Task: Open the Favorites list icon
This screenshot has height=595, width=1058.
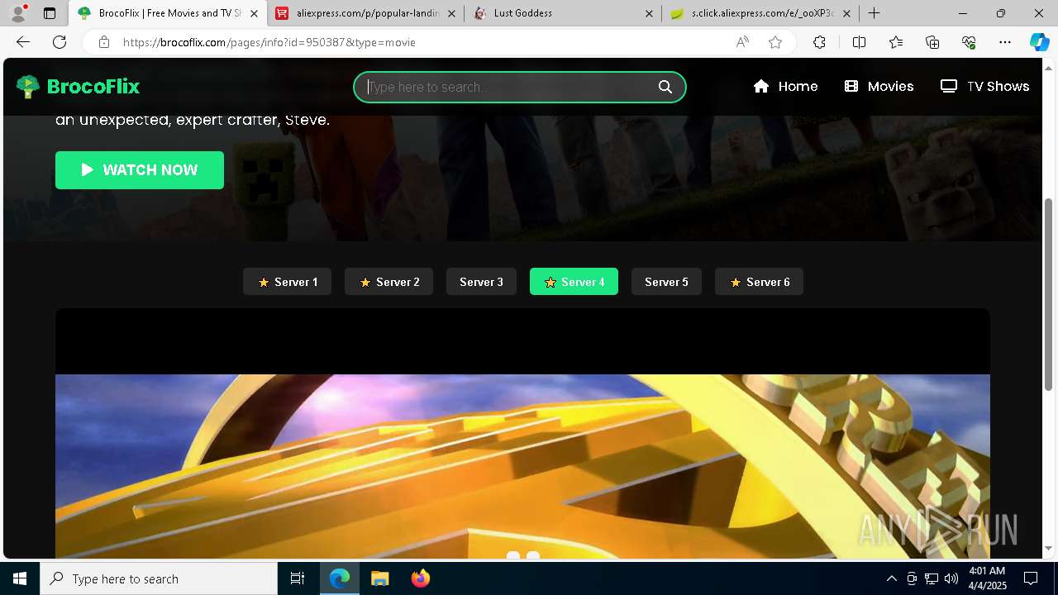Action: (x=896, y=42)
